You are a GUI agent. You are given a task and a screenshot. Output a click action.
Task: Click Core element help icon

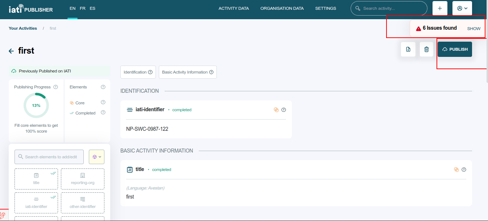103,103
